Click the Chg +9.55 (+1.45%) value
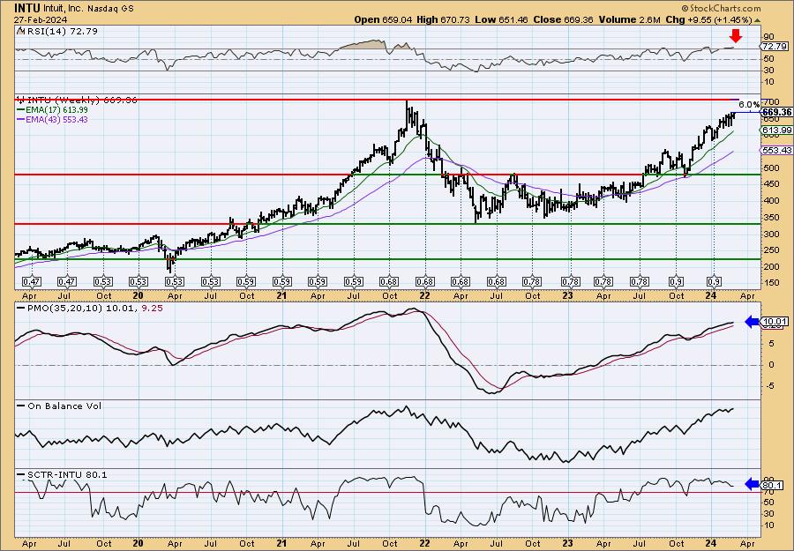This screenshot has height=551, width=794. 708,19
